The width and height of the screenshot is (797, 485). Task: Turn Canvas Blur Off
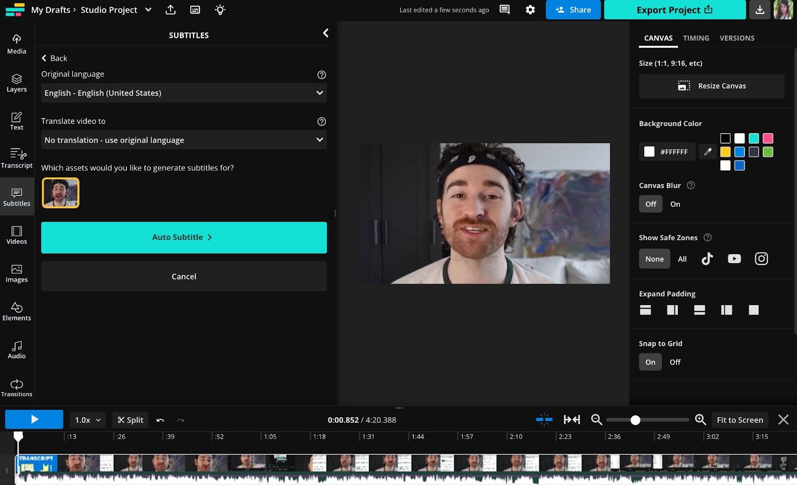pyautogui.click(x=651, y=204)
